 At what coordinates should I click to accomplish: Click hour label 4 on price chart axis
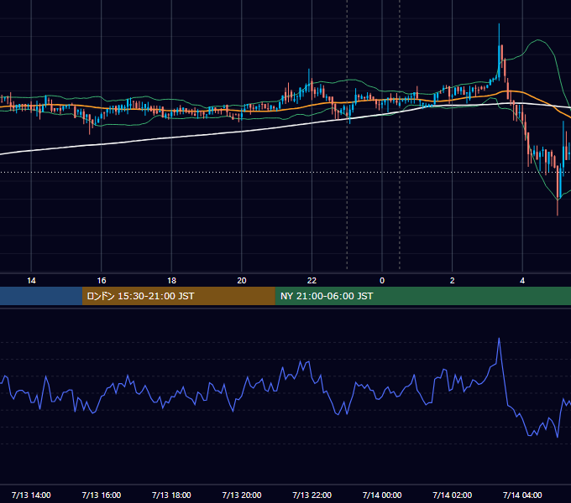(522, 281)
